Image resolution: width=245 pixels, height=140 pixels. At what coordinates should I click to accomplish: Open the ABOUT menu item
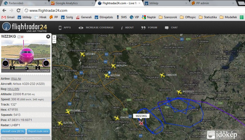pos(127,28)
